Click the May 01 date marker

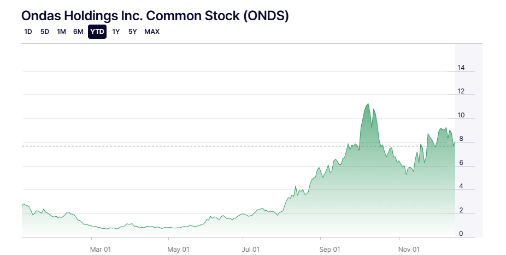[x=178, y=249]
